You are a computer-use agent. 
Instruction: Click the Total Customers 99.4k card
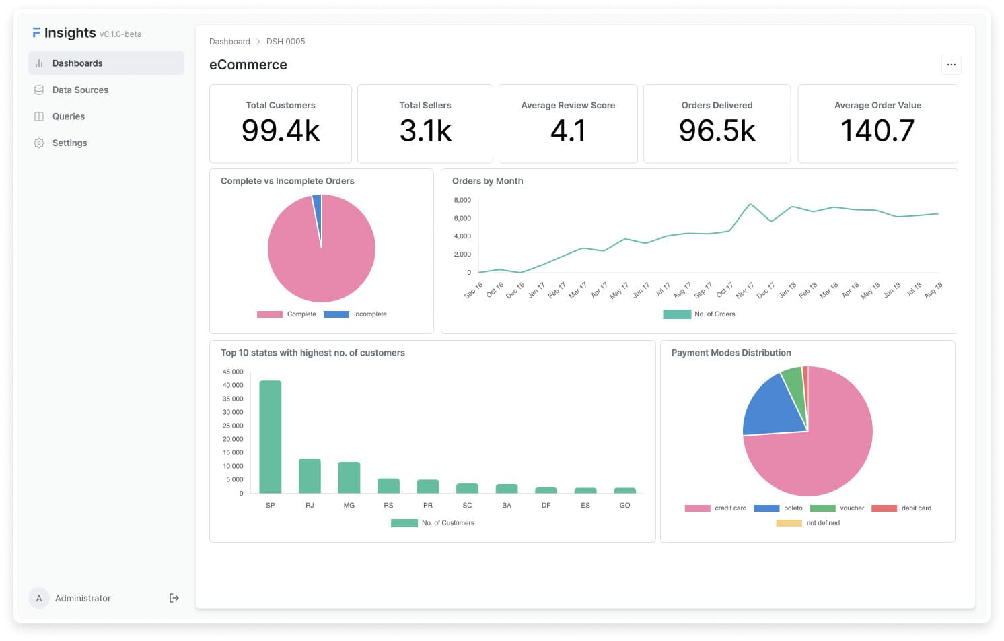point(281,123)
